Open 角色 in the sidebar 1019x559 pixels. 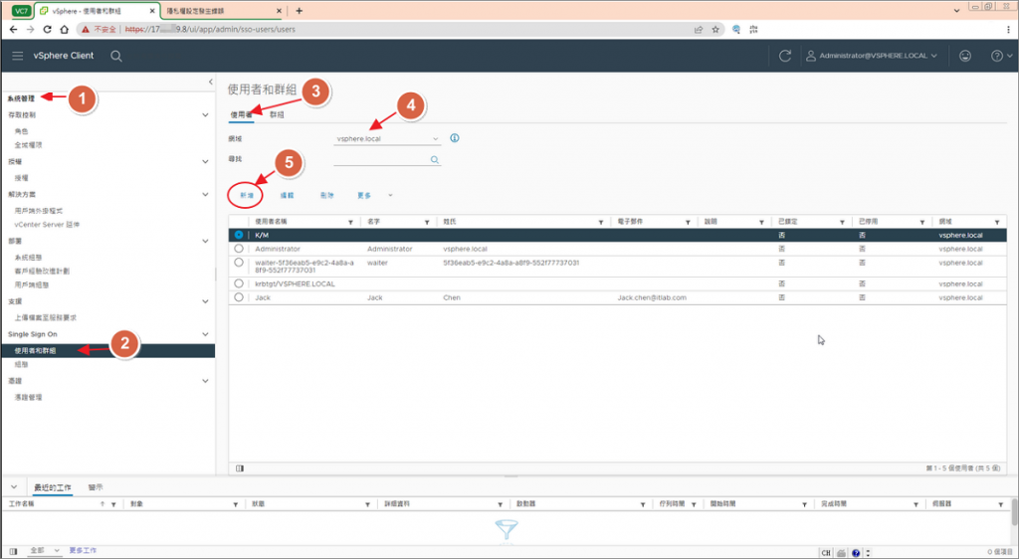point(22,131)
